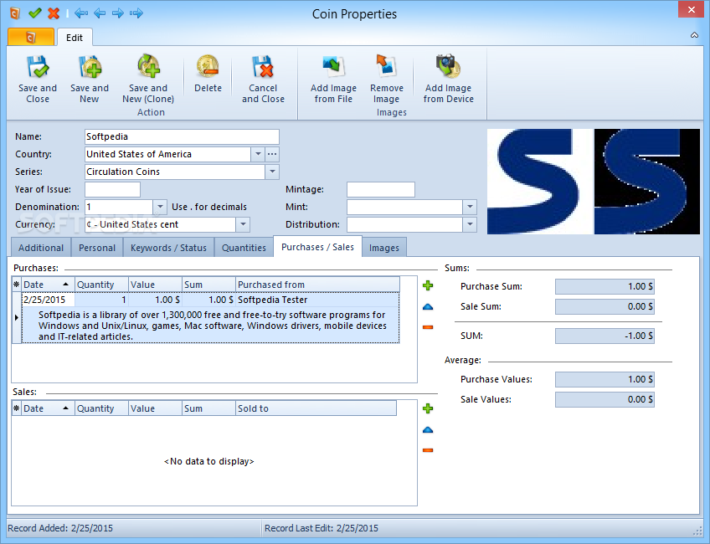Add a new purchase with green plus
Viewport: 710px width, 544px height.
[x=428, y=285]
